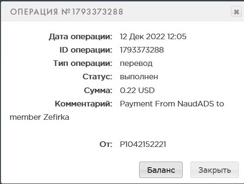Click the amount 0.22 USD
Screen dimensions: 244x184
[137, 90]
